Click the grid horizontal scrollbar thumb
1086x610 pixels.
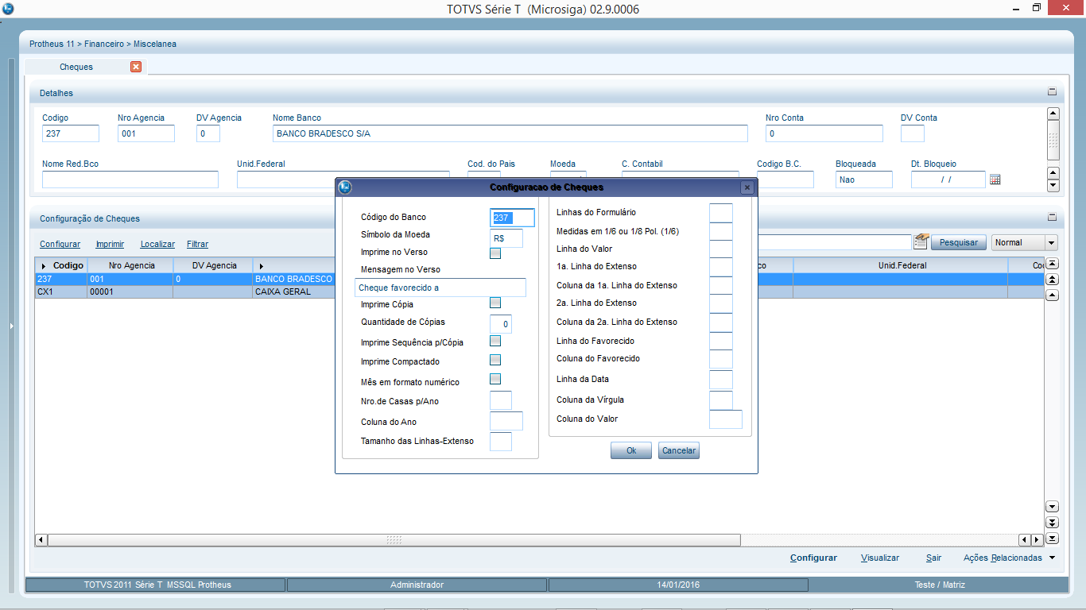pyautogui.click(x=394, y=540)
